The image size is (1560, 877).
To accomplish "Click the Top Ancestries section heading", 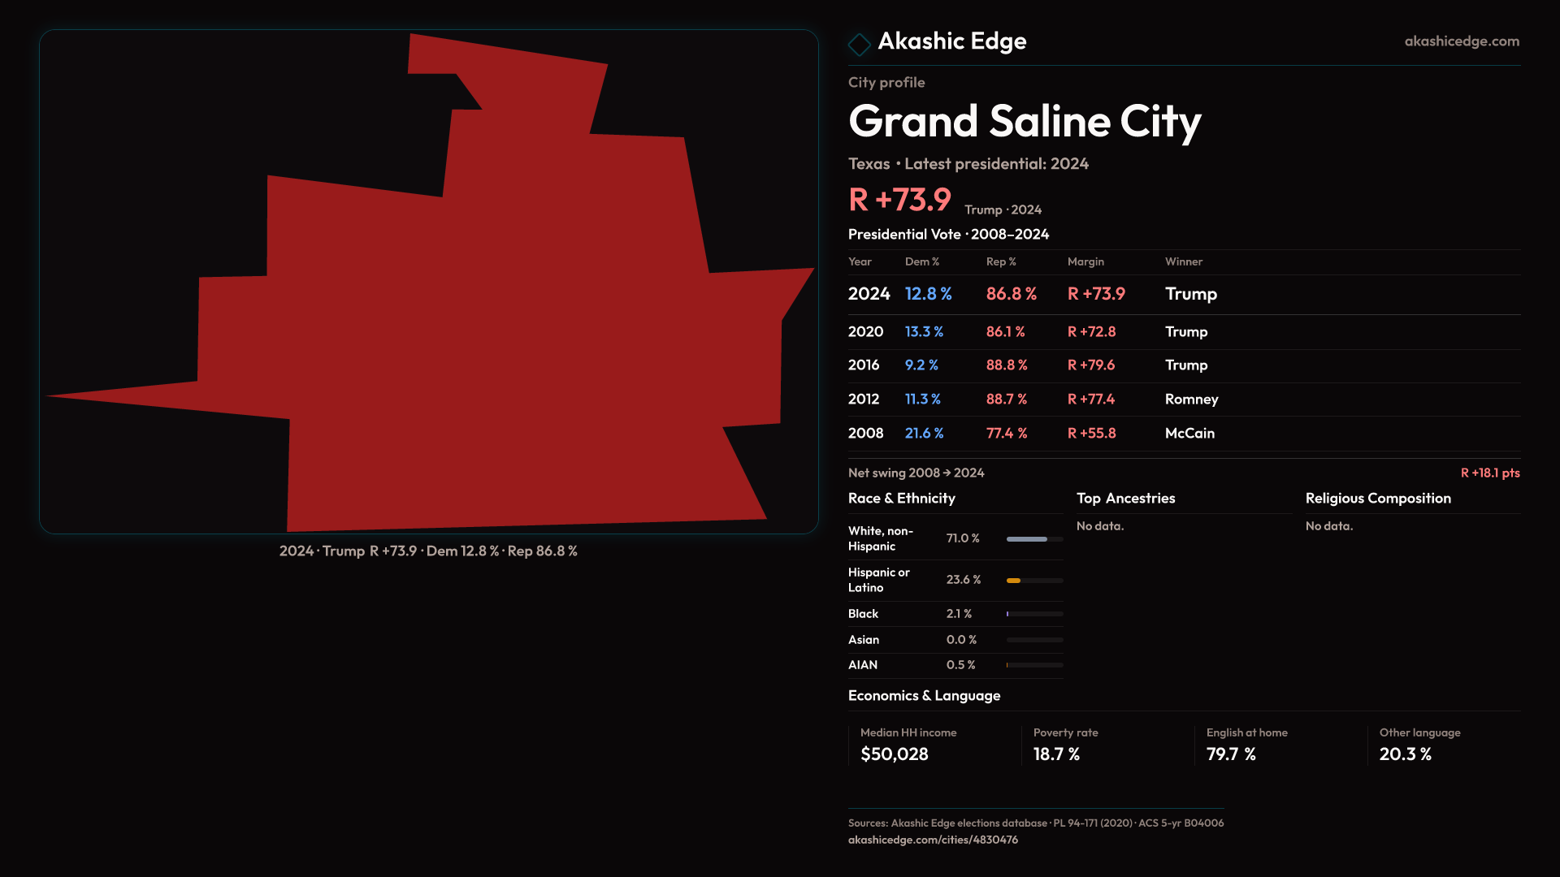I will coord(1125,499).
